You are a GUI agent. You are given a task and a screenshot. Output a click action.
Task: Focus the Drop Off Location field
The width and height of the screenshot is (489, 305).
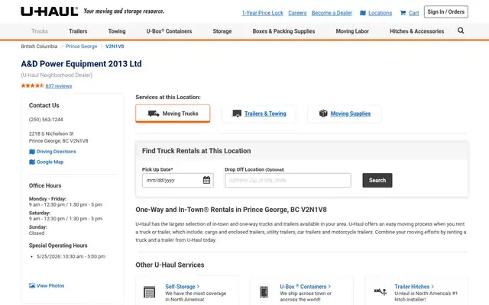coord(288,180)
